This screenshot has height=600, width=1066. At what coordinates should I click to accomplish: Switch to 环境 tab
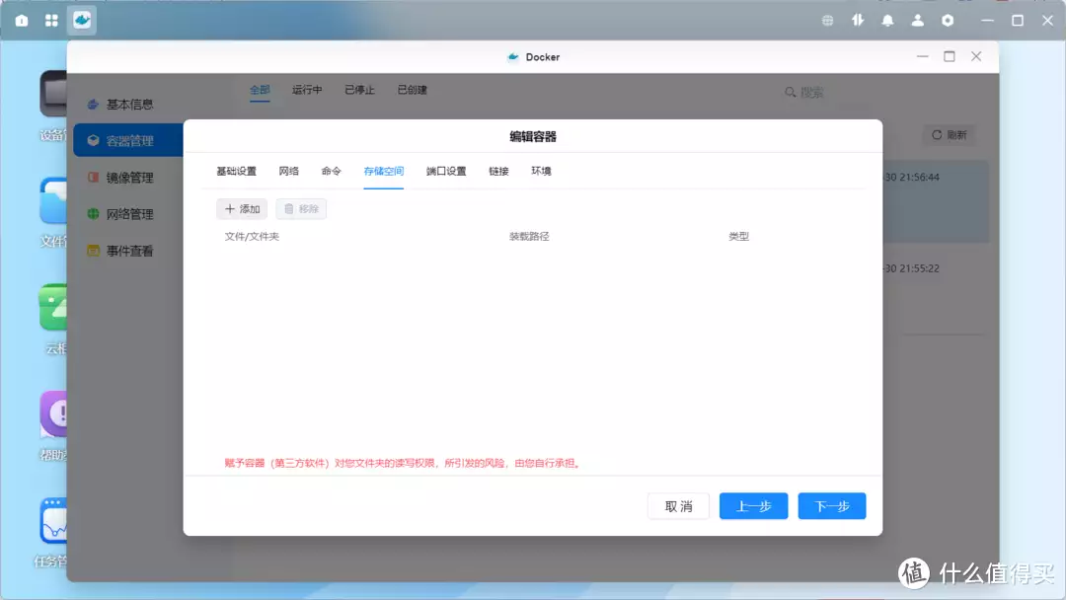pos(541,172)
